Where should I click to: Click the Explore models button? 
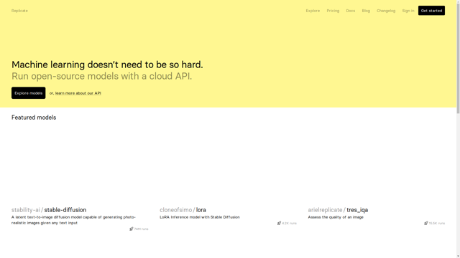[29, 93]
